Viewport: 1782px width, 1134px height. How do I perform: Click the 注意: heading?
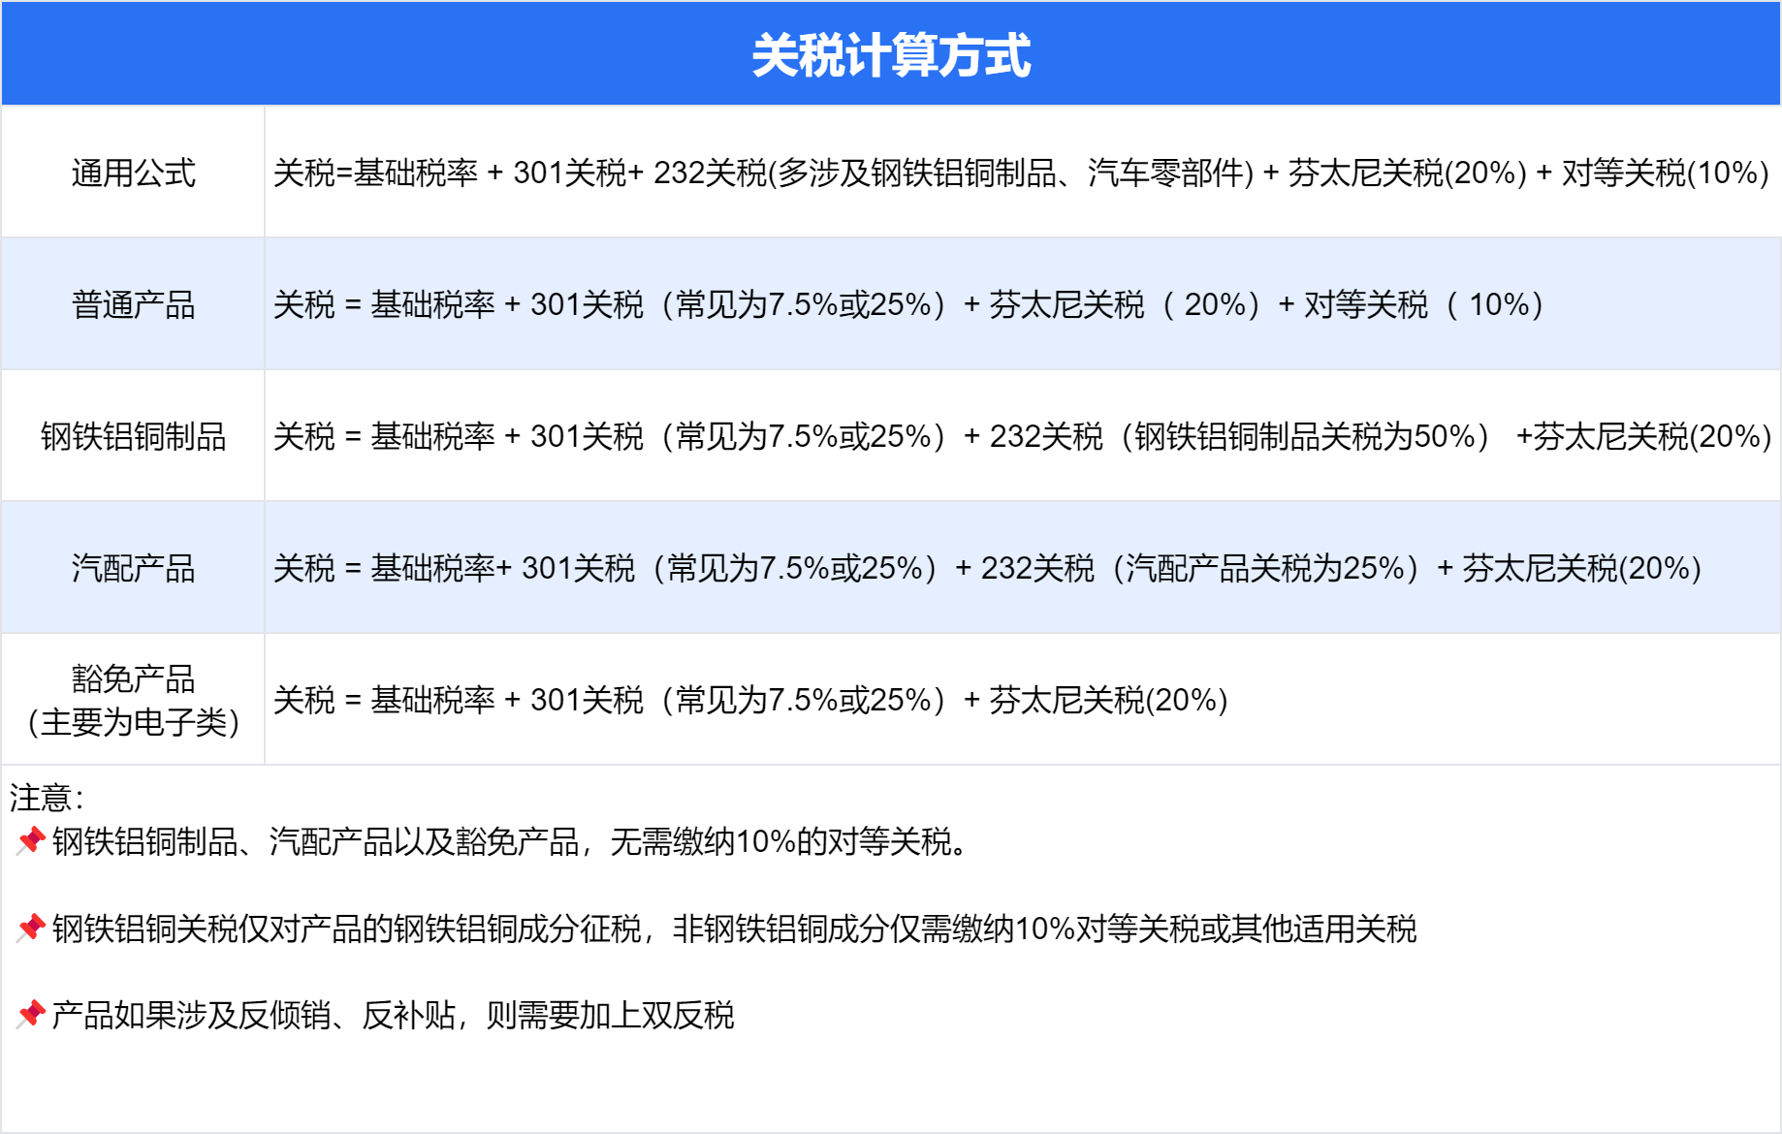pyautogui.click(x=47, y=798)
